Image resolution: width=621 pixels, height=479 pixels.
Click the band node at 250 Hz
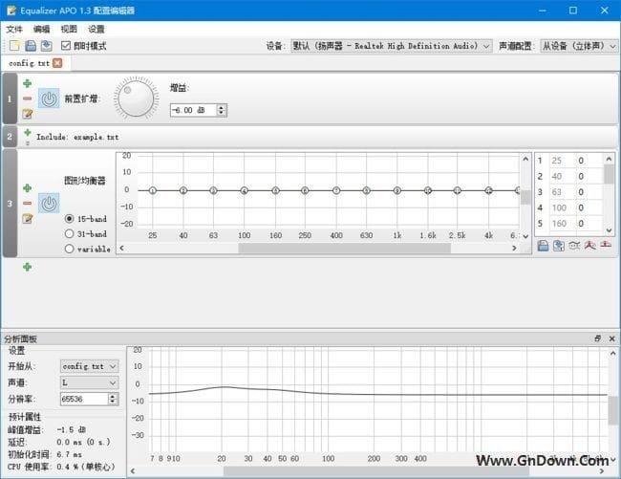coord(305,190)
